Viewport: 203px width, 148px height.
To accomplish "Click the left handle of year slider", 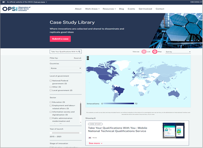I will click(x=51, y=133).
